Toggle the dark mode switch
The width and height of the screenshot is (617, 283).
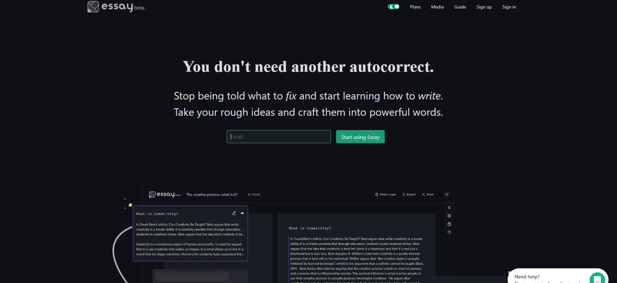click(394, 7)
